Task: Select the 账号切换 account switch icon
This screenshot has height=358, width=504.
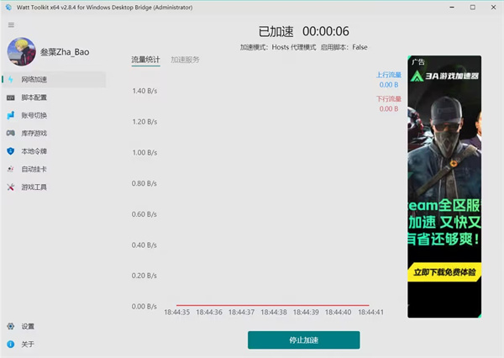Action: point(11,115)
